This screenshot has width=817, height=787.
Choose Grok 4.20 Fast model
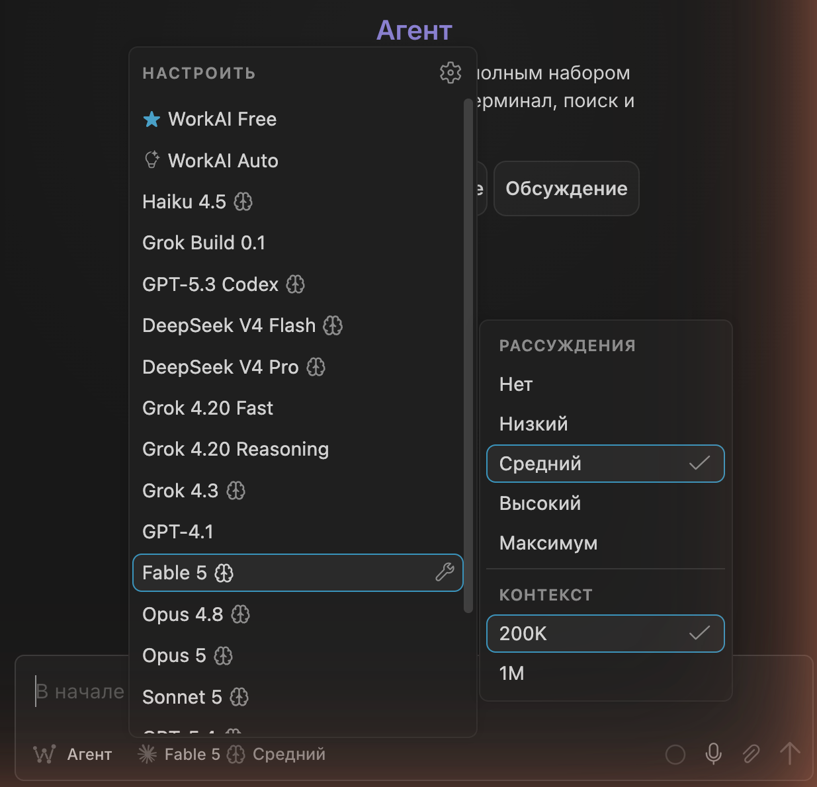pyautogui.click(x=298, y=408)
